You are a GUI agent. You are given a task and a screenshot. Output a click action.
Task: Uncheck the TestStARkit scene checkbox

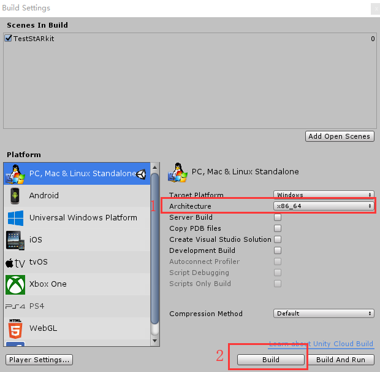click(8, 38)
